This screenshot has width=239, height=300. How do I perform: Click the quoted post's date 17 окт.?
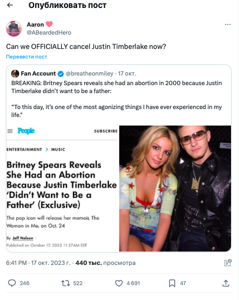pos(127,73)
